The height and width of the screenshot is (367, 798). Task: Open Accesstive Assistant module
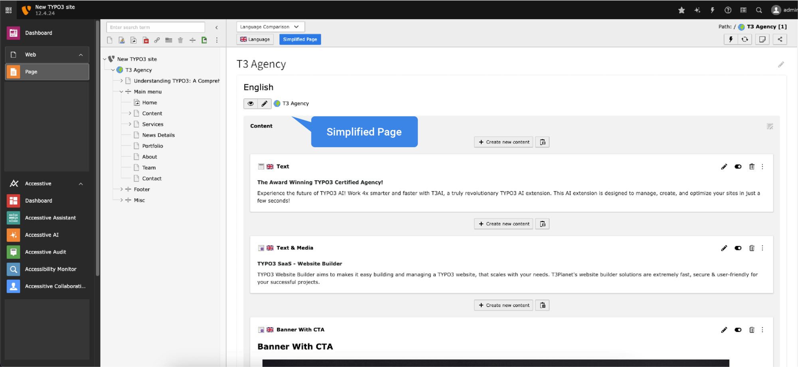[x=47, y=218]
